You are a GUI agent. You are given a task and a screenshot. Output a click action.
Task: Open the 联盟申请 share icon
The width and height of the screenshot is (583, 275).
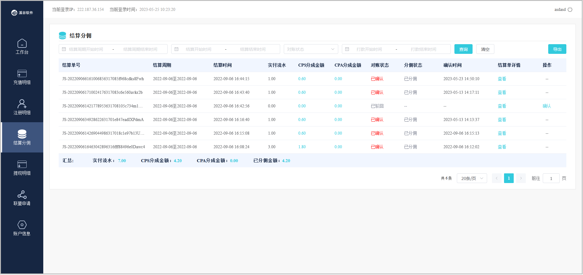(x=22, y=195)
